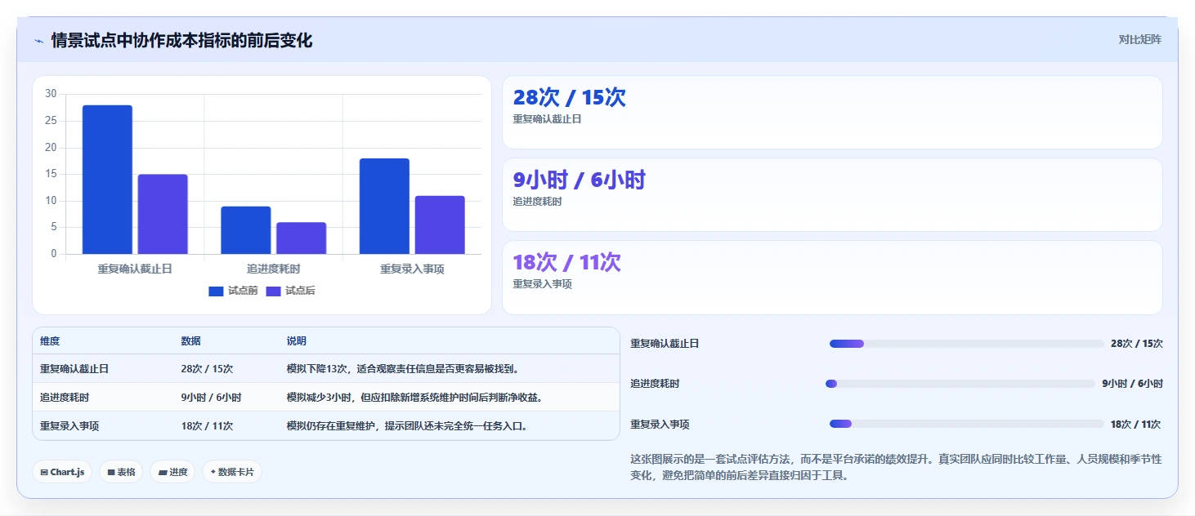The image size is (1195, 516).
Task: Open the 28次 / 15次 stat card
Action: (x=832, y=113)
